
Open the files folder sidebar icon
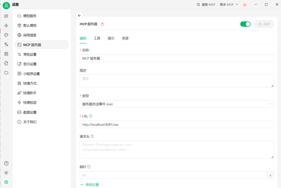(x=6, y=72)
